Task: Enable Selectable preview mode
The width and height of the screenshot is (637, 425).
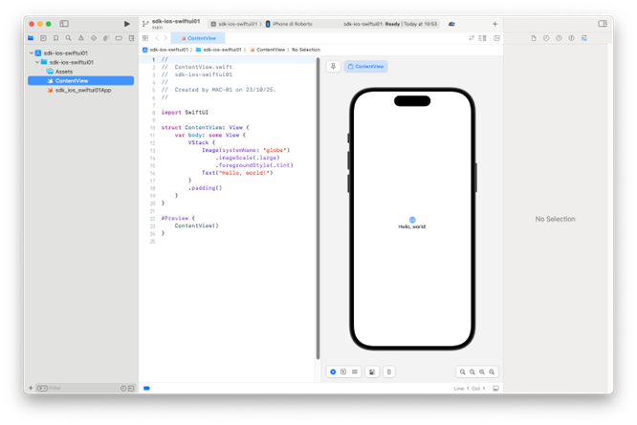Action: click(343, 372)
